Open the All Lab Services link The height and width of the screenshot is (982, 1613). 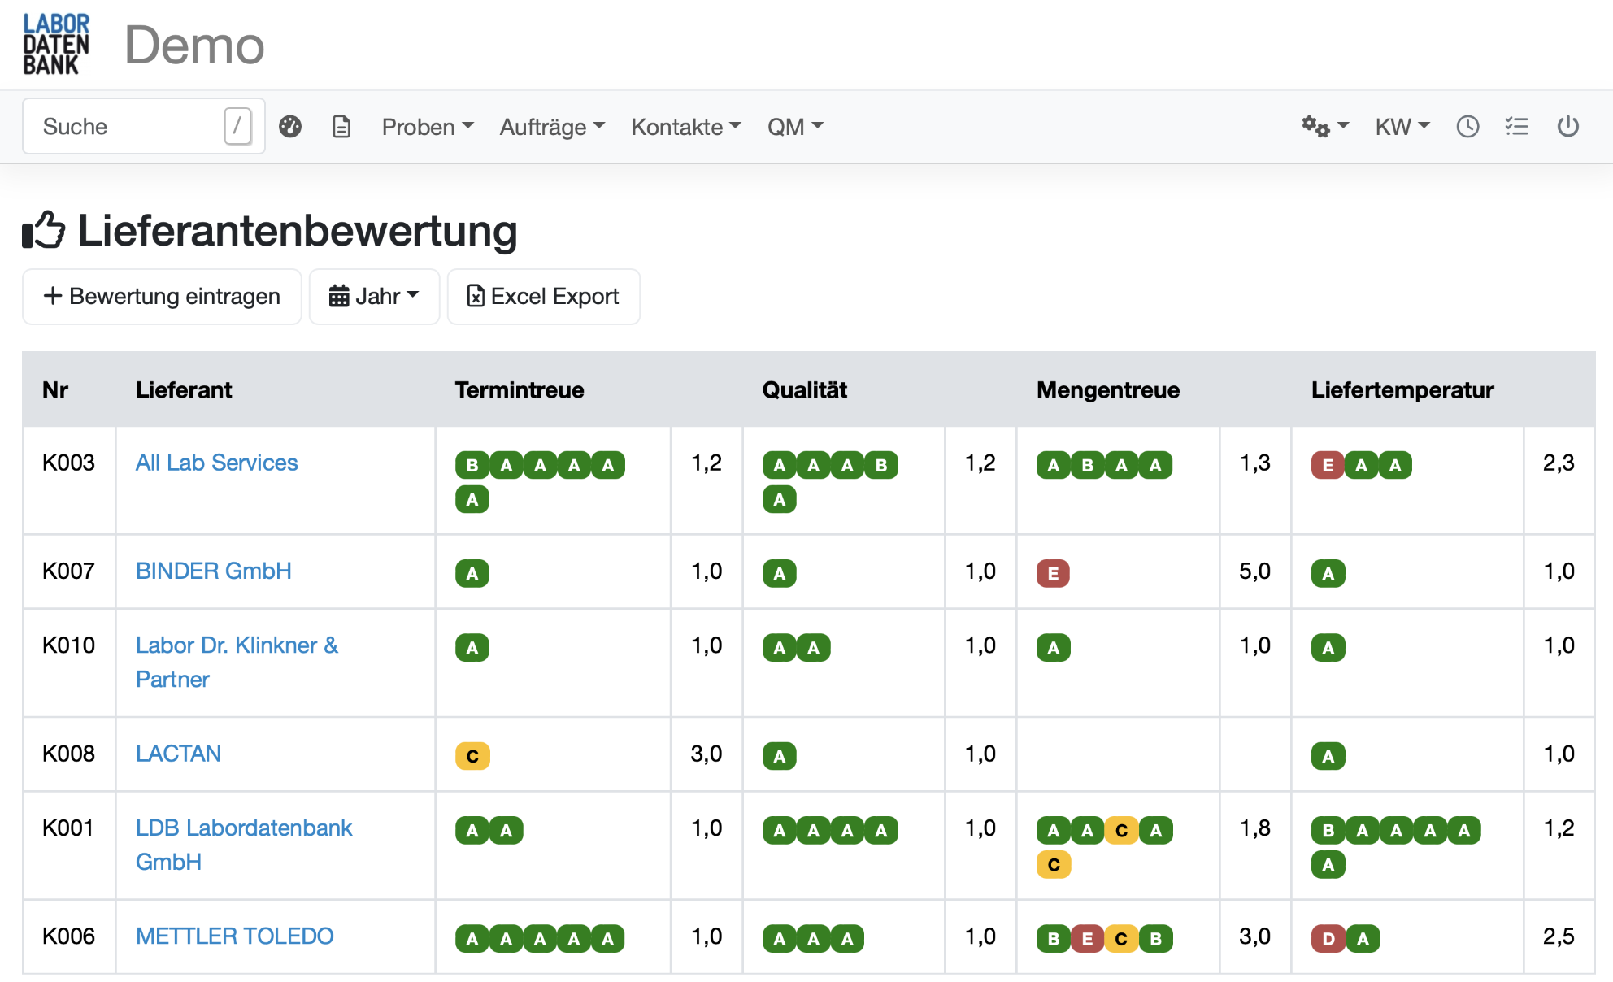tap(216, 463)
